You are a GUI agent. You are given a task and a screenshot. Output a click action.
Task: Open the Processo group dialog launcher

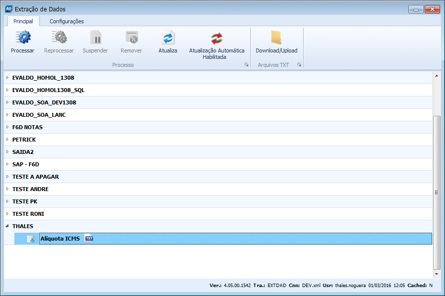coord(246,65)
